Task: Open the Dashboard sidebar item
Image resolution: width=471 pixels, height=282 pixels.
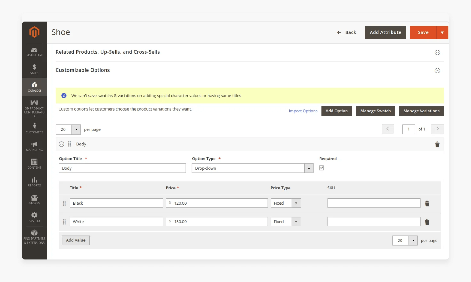Action: (x=34, y=52)
